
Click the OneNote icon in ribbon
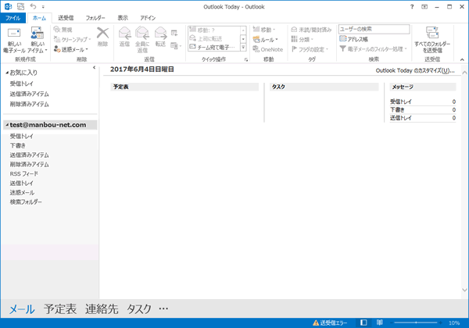[256, 49]
